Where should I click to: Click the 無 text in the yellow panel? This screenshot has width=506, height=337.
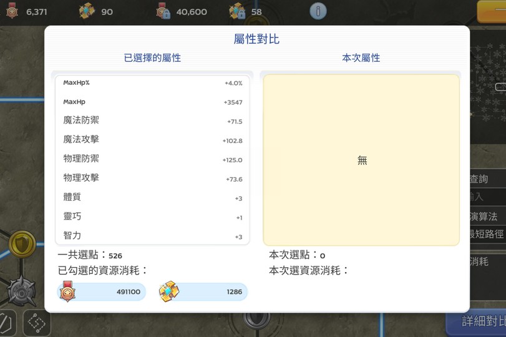click(362, 160)
